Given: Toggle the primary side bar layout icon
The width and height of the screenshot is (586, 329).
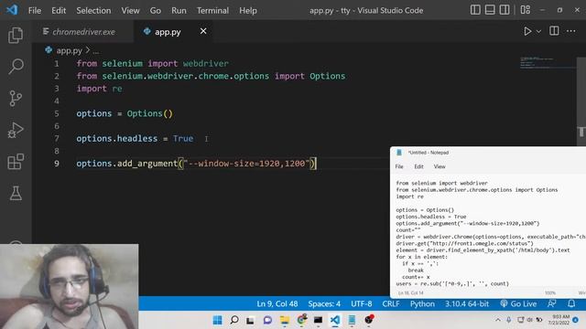Looking at the screenshot, I should [475, 10].
